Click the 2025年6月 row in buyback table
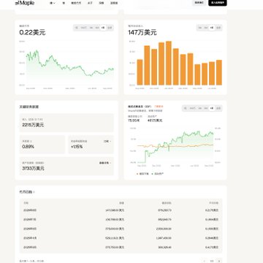The image size is (263, 263). (121, 229)
